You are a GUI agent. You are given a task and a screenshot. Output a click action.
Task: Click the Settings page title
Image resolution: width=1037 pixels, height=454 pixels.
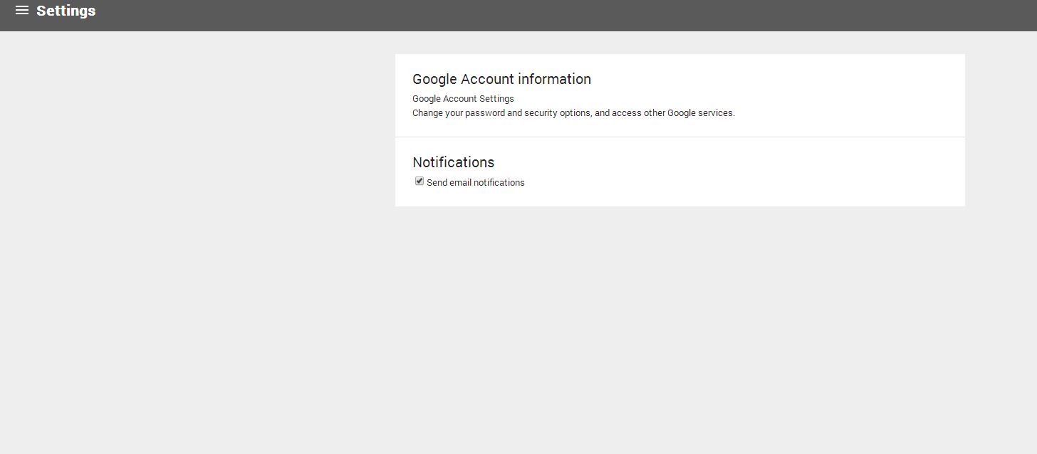pyautogui.click(x=66, y=11)
